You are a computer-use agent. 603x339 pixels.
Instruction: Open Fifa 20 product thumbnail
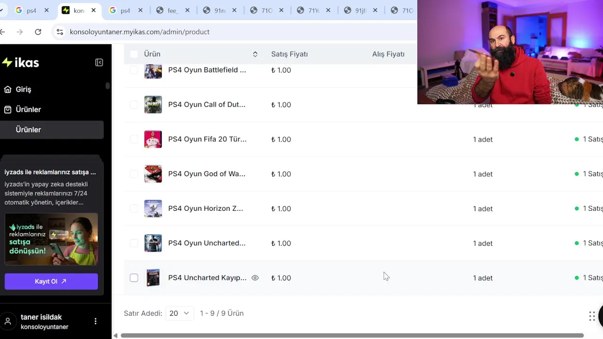click(x=153, y=139)
